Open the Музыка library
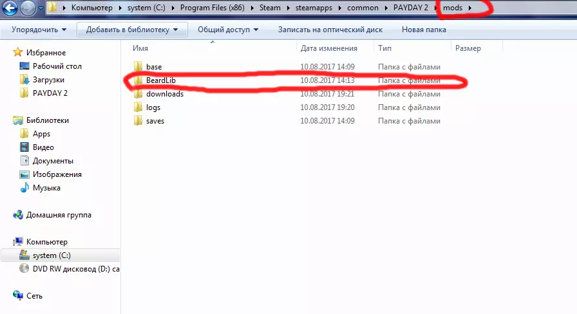 tap(46, 188)
